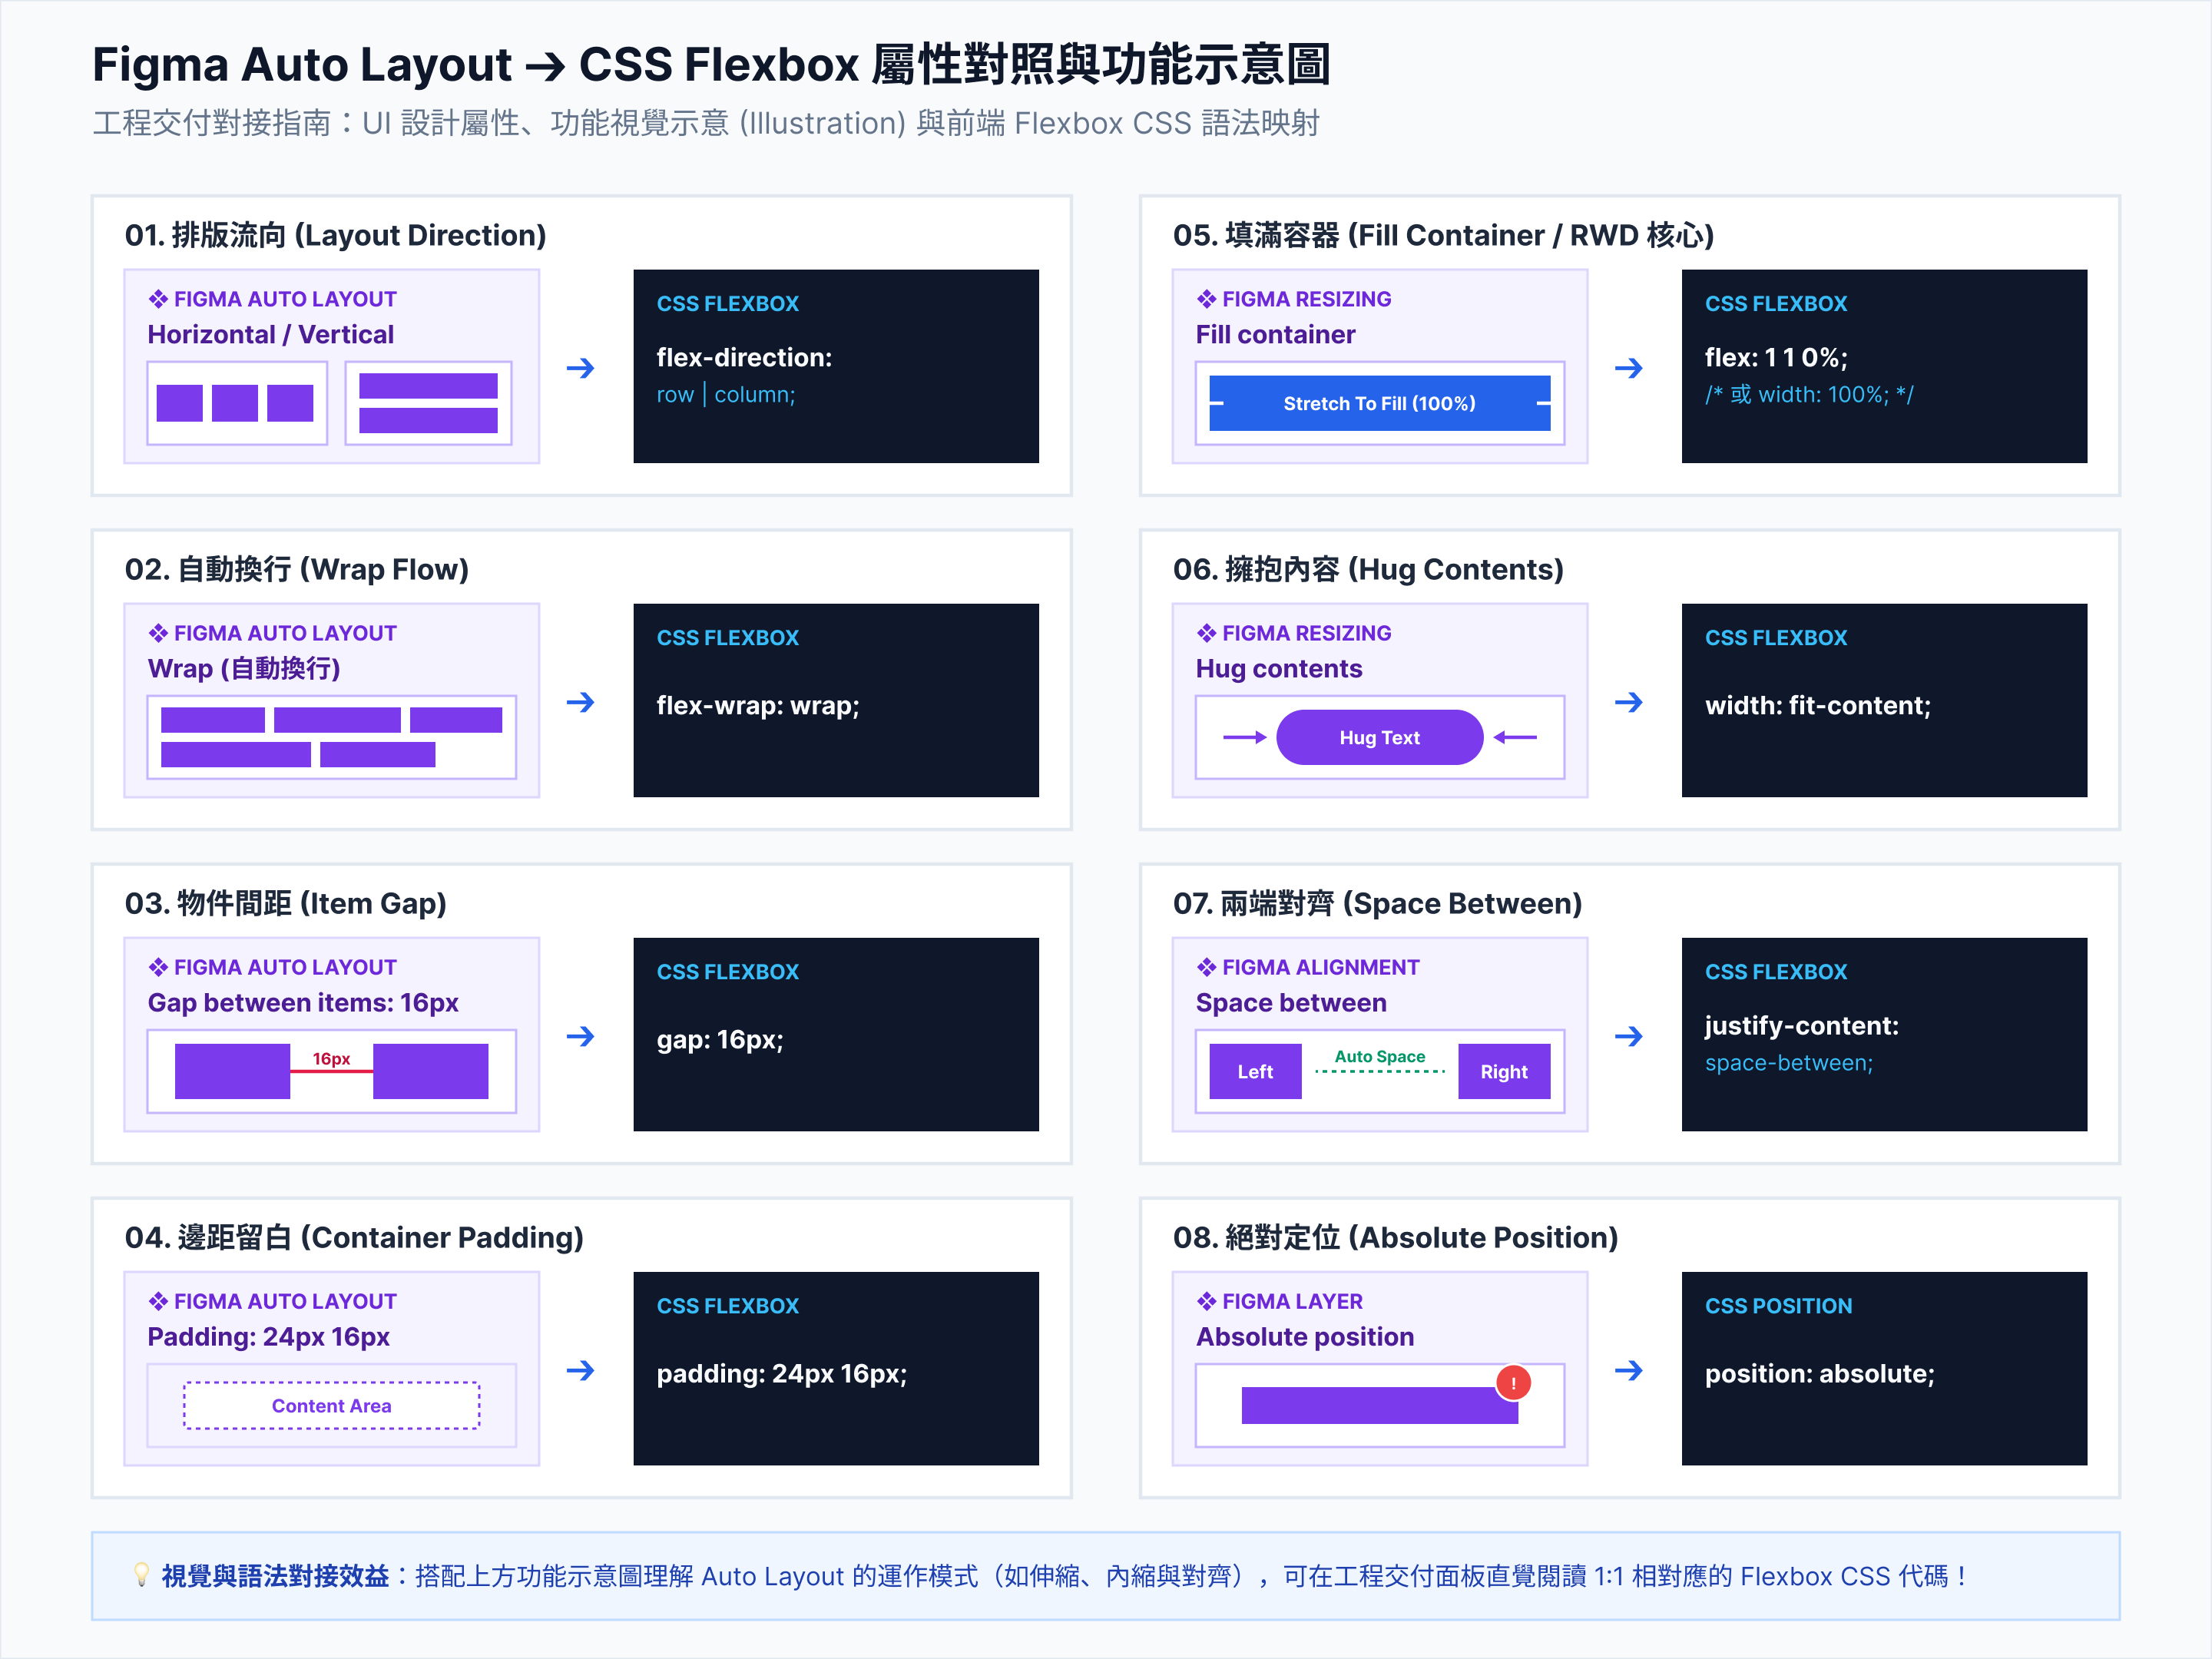
Task: Click the blue arrow pointing to flex-direction code
Action: tap(580, 368)
